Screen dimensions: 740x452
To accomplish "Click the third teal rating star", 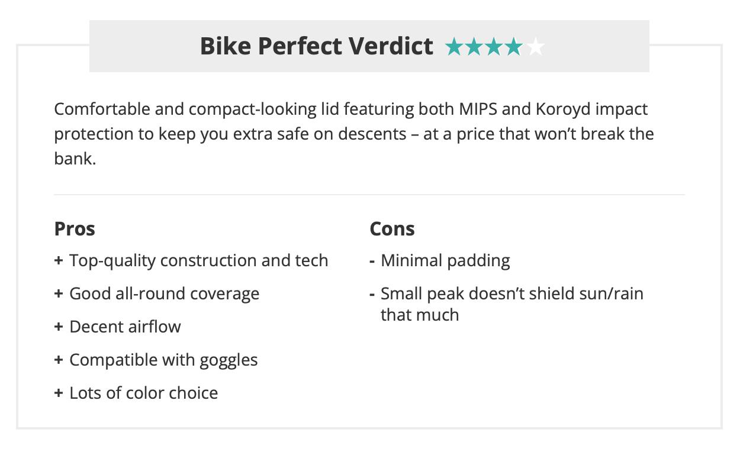I will [494, 46].
